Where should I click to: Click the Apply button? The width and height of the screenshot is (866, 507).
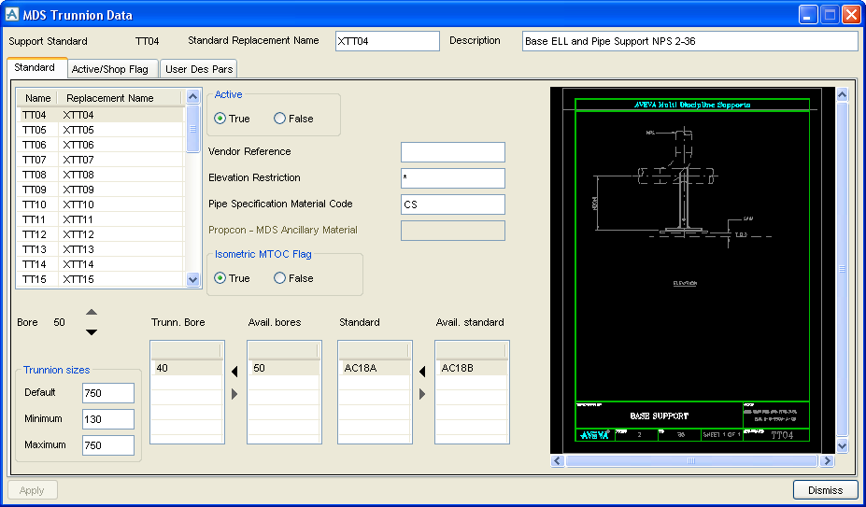32,490
